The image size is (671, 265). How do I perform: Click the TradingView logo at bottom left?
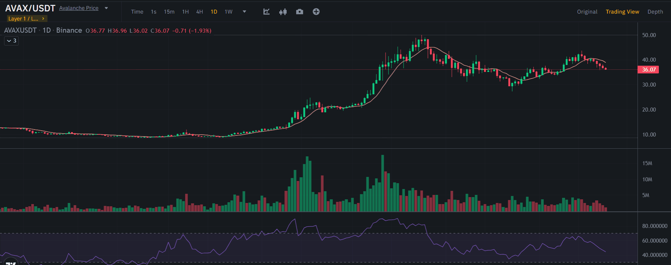pos(11,263)
